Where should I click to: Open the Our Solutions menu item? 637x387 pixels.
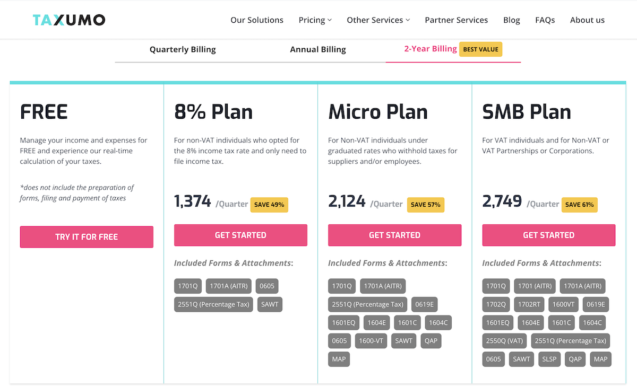(257, 20)
